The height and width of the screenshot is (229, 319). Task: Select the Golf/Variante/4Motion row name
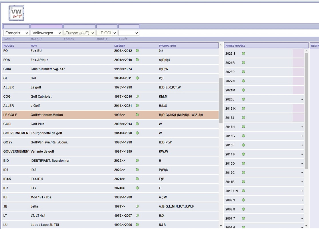pyautogui.click(x=47, y=115)
